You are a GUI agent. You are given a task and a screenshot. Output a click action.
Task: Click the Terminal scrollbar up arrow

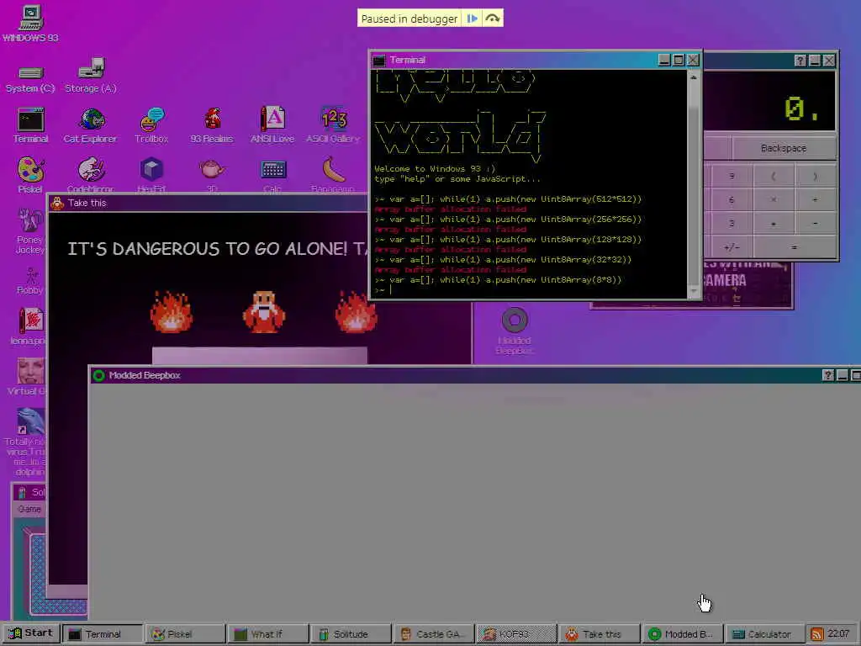coord(694,77)
